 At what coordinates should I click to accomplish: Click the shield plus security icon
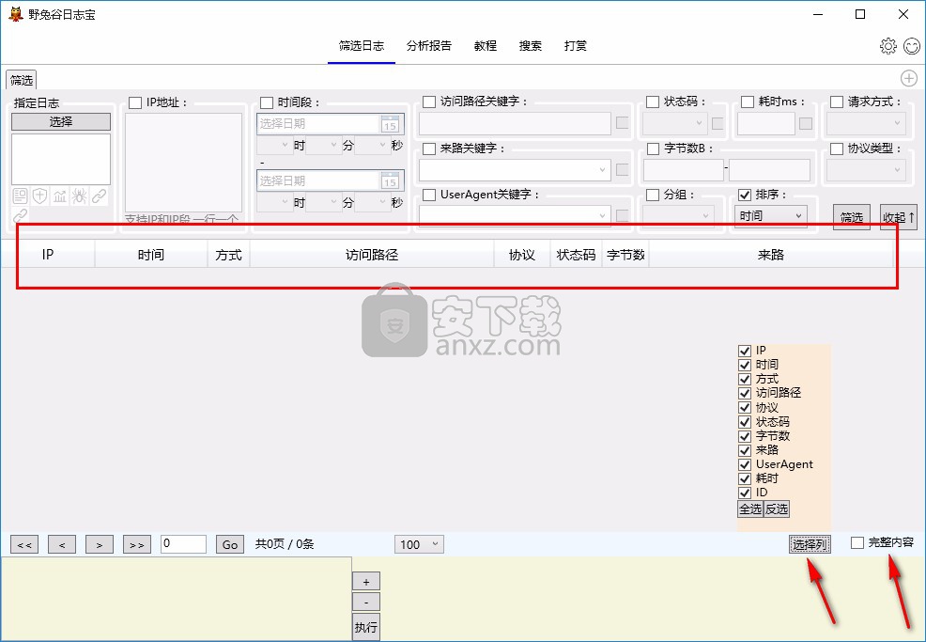pos(39,196)
